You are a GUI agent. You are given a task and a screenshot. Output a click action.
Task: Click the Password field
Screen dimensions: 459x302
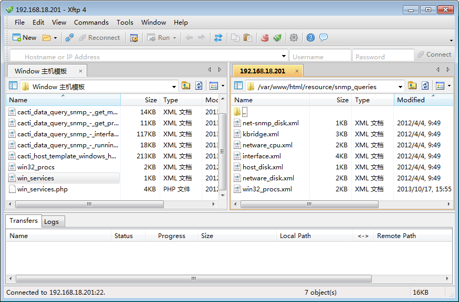383,56
